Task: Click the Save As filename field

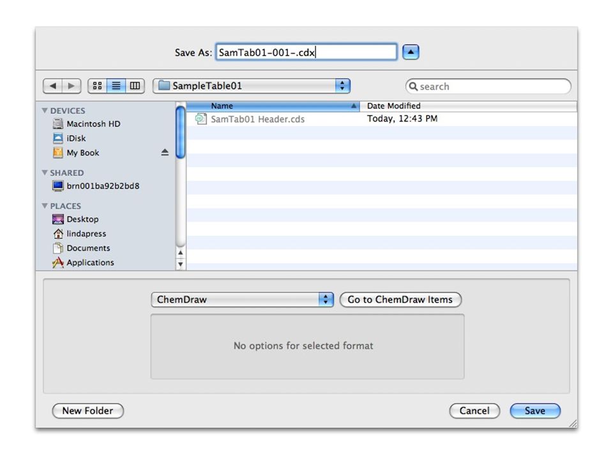Action: point(306,52)
